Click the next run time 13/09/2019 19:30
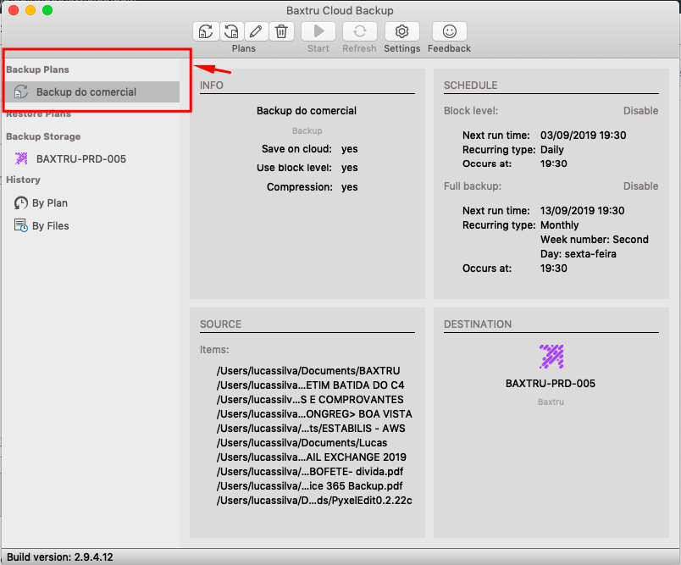Screen dimensions: 681x565 pos(583,211)
